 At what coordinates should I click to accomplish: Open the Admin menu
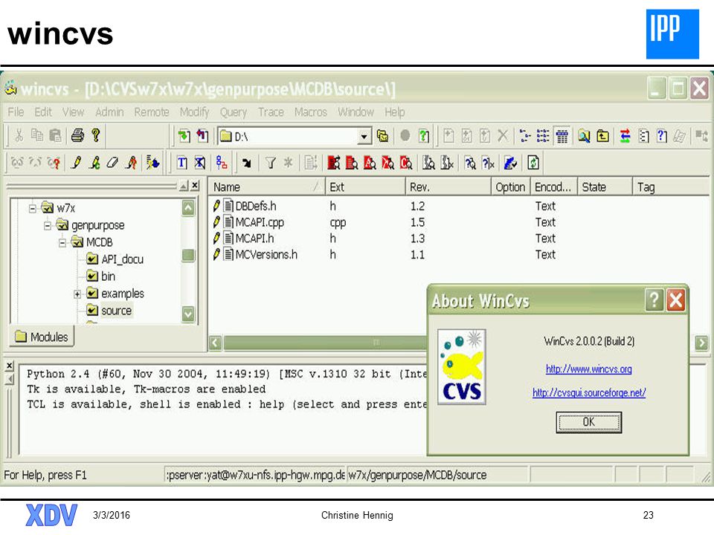109,112
